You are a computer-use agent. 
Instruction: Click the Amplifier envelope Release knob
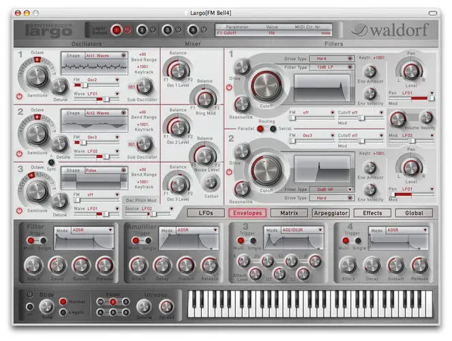[x=210, y=265]
